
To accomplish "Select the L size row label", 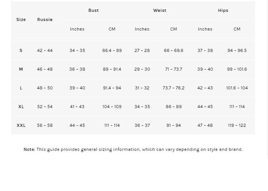I will point(21,88).
